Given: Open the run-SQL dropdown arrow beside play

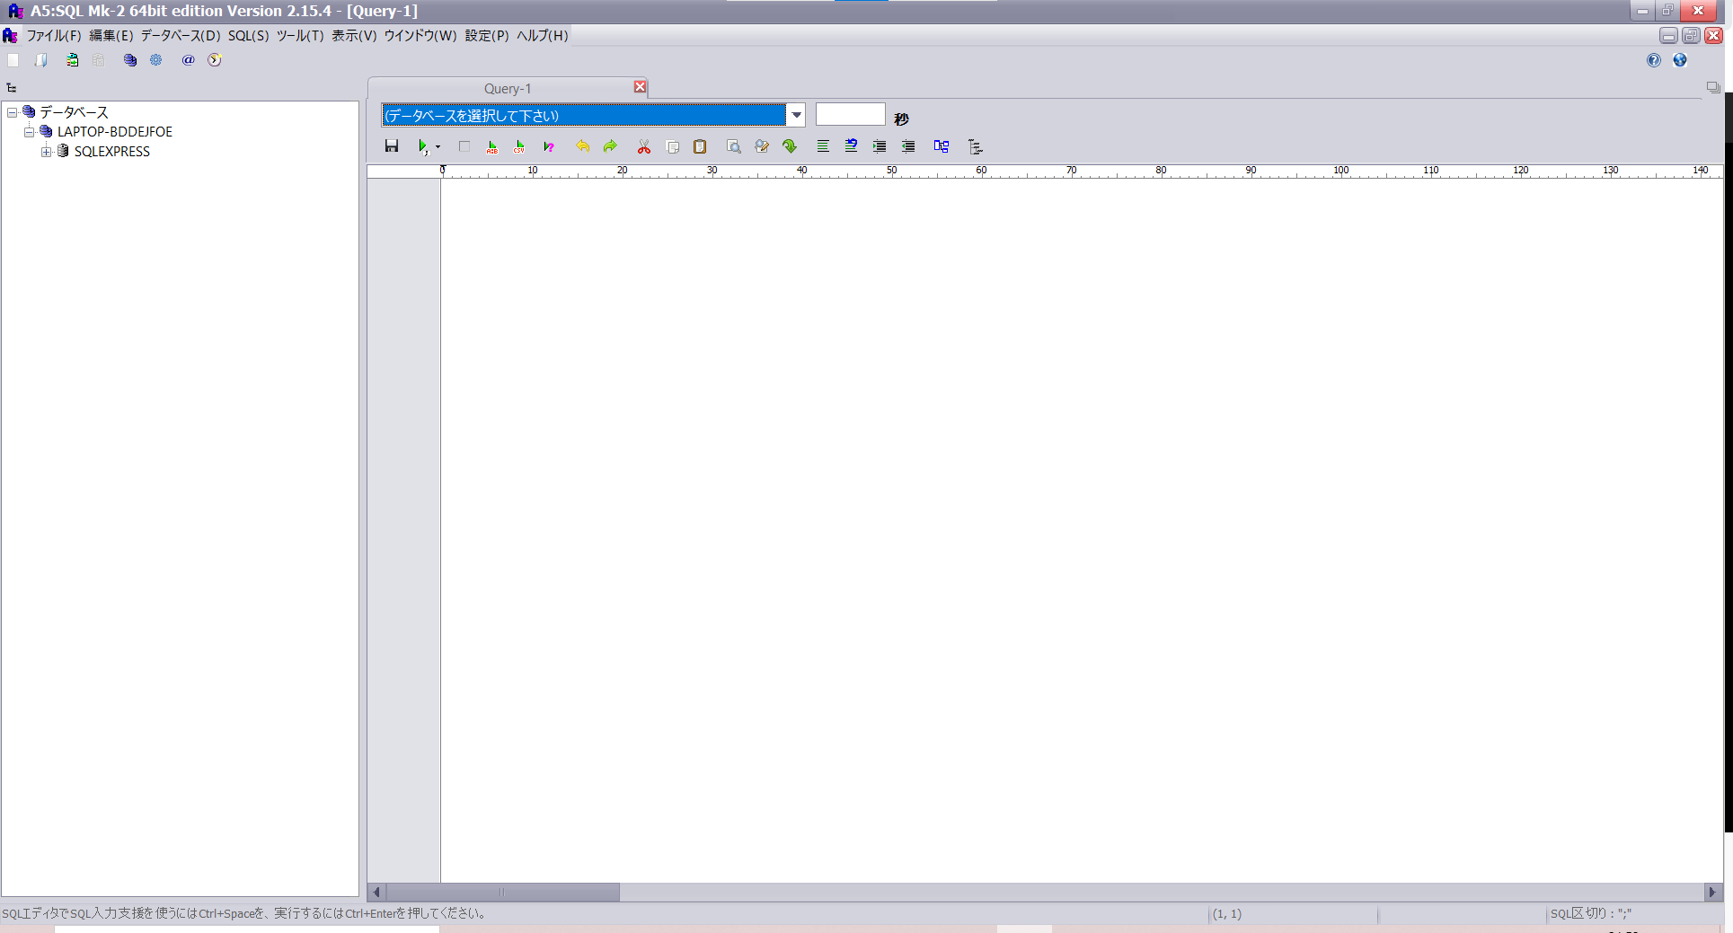Looking at the screenshot, I should tap(438, 146).
